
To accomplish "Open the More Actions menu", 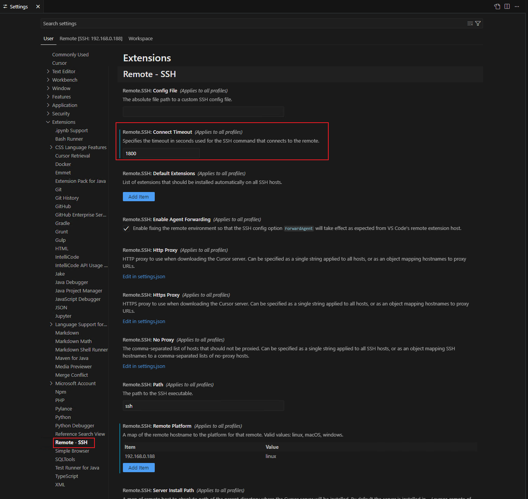I will pos(517,7).
